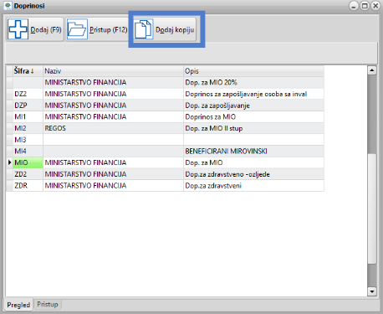Viewport: 383px width, 314px height.
Task: Click the duplicate pages Dodaj kopiju icon
Action: click(144, 29)
